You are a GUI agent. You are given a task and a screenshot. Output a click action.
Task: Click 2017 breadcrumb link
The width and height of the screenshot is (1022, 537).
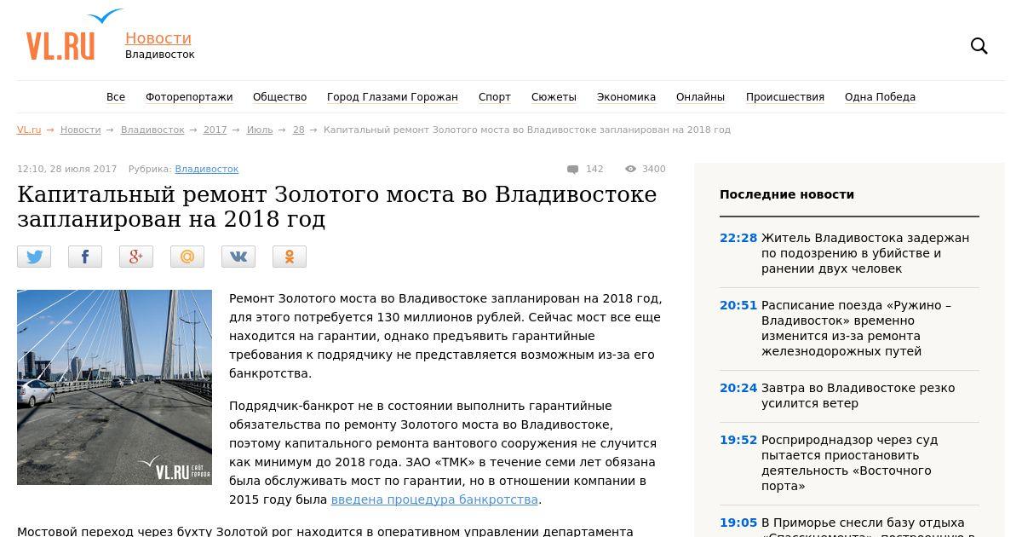215,130
